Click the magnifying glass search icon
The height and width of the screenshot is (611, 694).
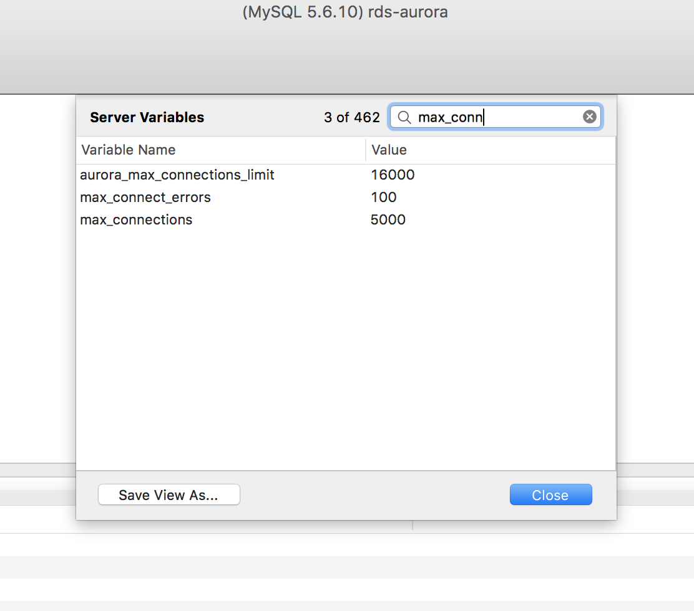coord(404,117)
